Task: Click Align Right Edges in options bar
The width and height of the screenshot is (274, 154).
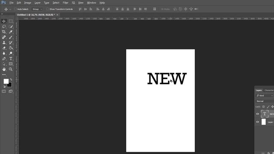Action: 108,9
